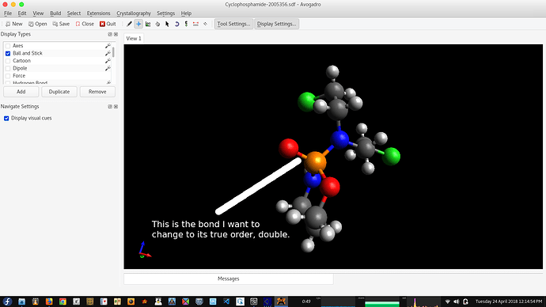Image resolution: width=546 pixels, height=307 pixels.
Task: Select the Selection arrow tool
Action: click(167, 24)
